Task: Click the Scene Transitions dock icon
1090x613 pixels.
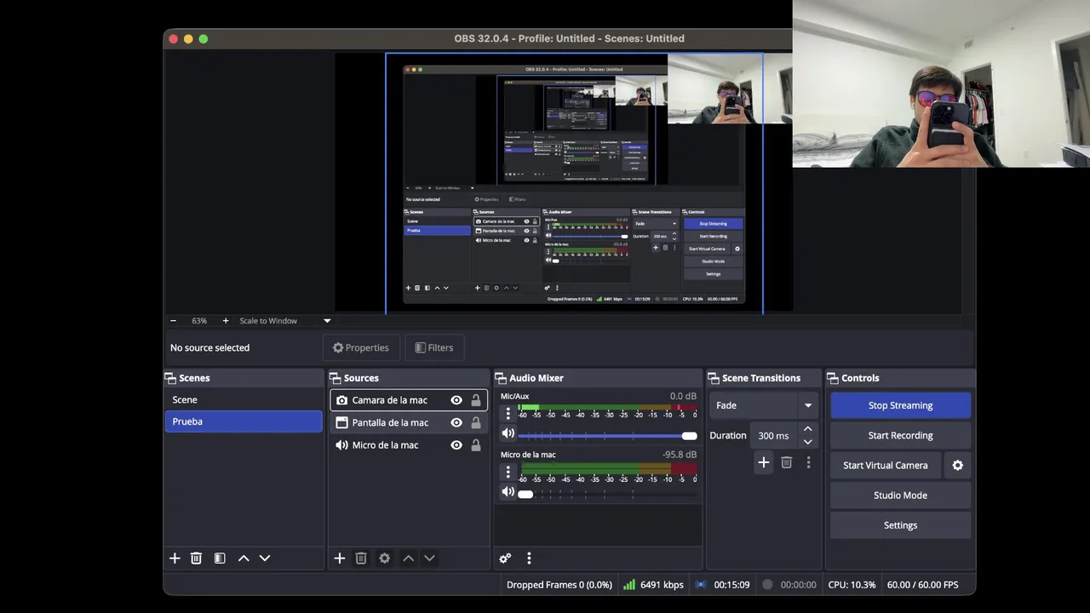Action: [714, 378]
